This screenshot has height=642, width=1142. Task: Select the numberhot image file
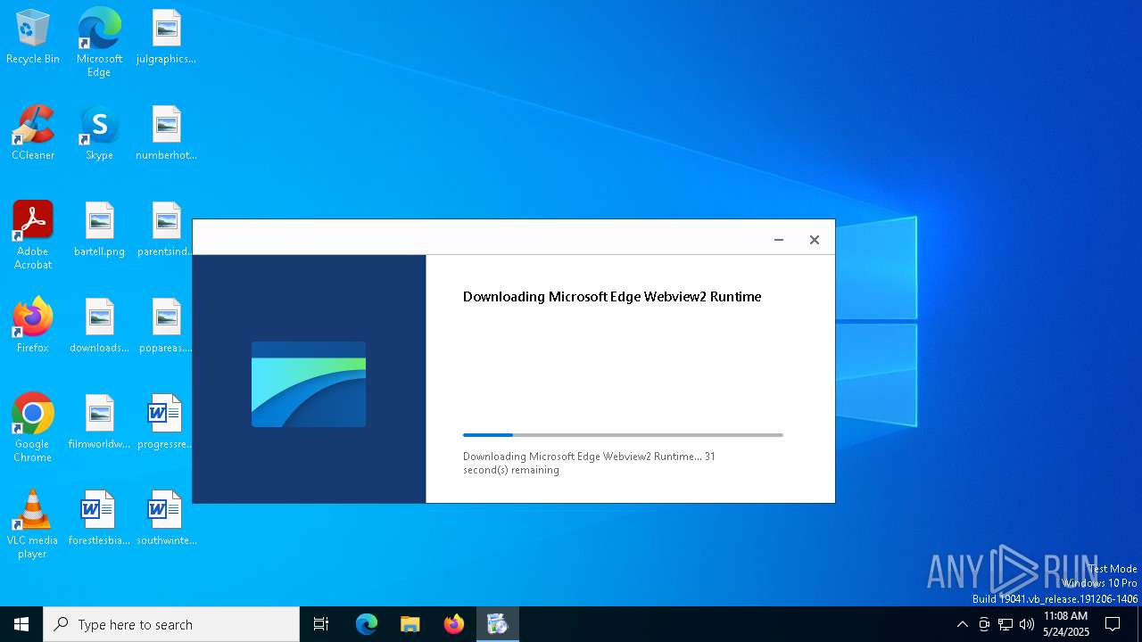click(x=166, y=133)
